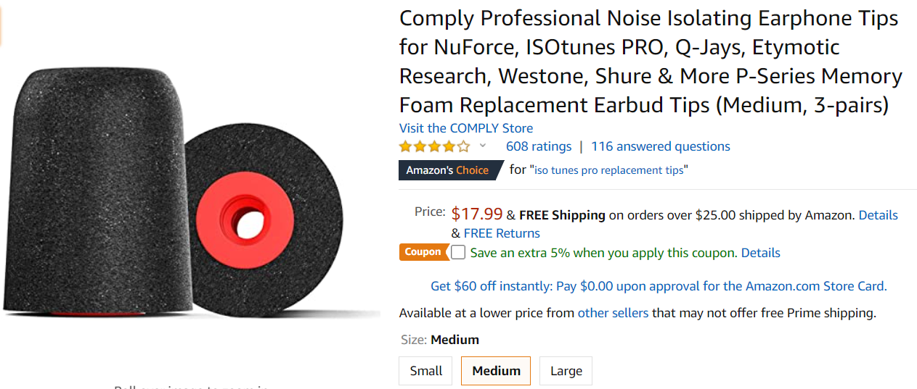917x389 pixels.
Task: Expand the ratings breakdown arrow next to stars
Action: click(x=483, y=146)
